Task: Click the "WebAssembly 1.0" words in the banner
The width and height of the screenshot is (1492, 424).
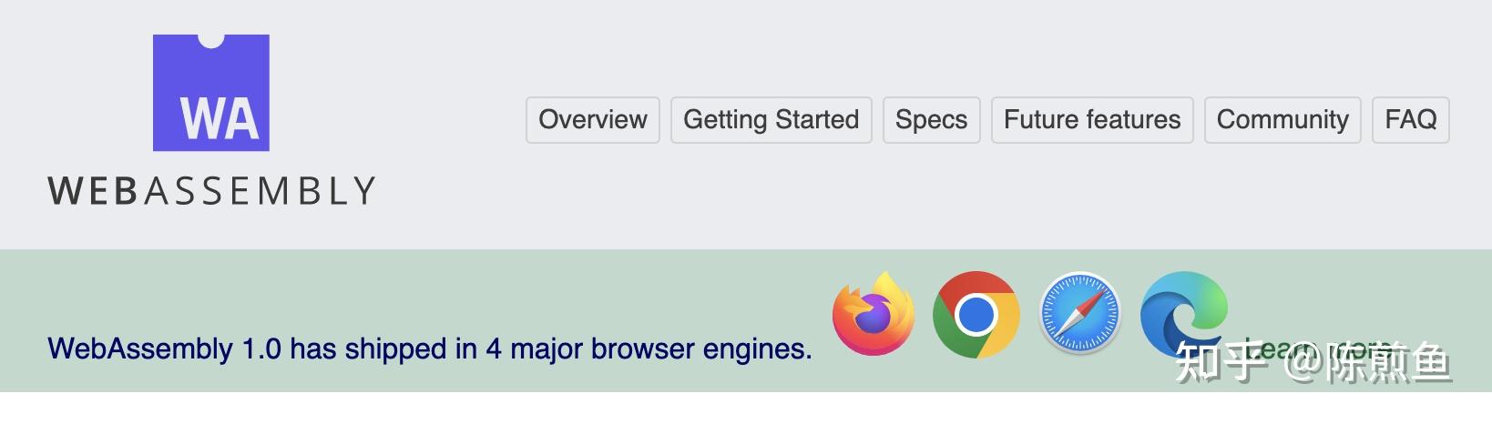Action: pyautogui.click(x=164, y=348)
